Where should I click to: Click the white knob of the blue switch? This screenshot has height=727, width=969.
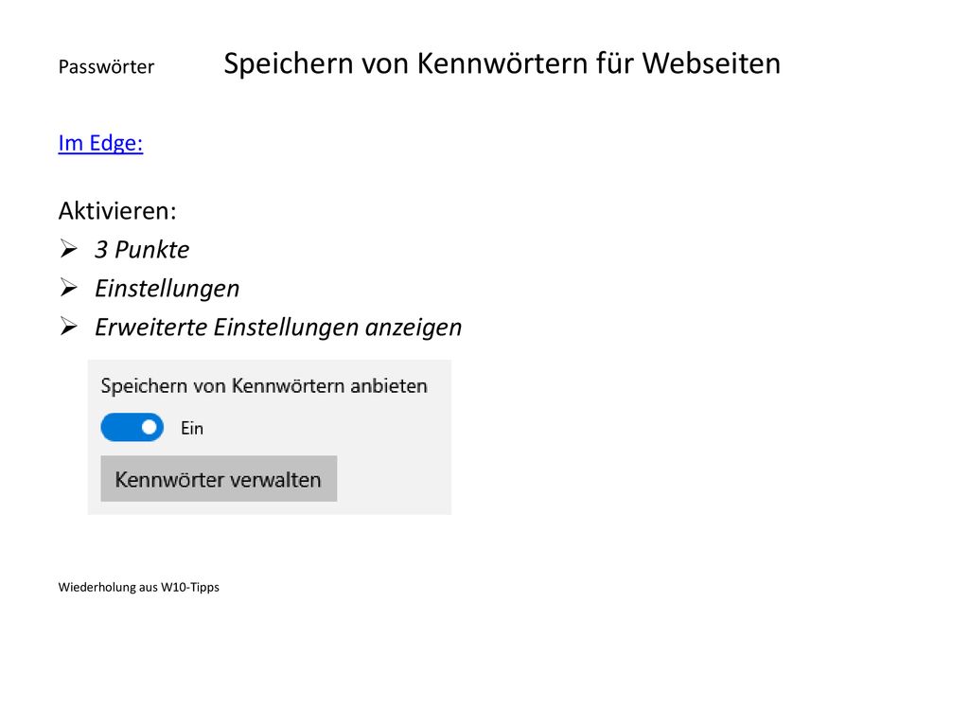pyautogui.click(x=149, y=427)
